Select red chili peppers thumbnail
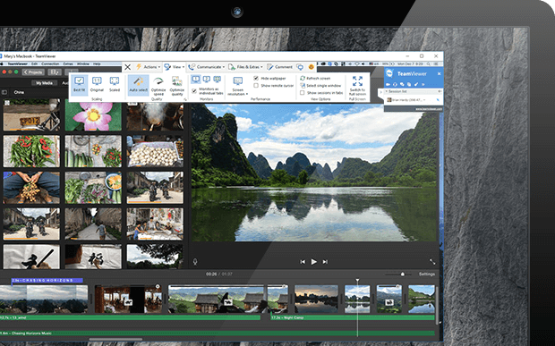 click(x=31, y=151)
